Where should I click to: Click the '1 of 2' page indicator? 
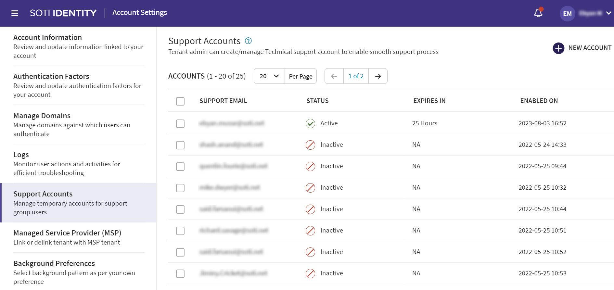[x=356, y=76]
